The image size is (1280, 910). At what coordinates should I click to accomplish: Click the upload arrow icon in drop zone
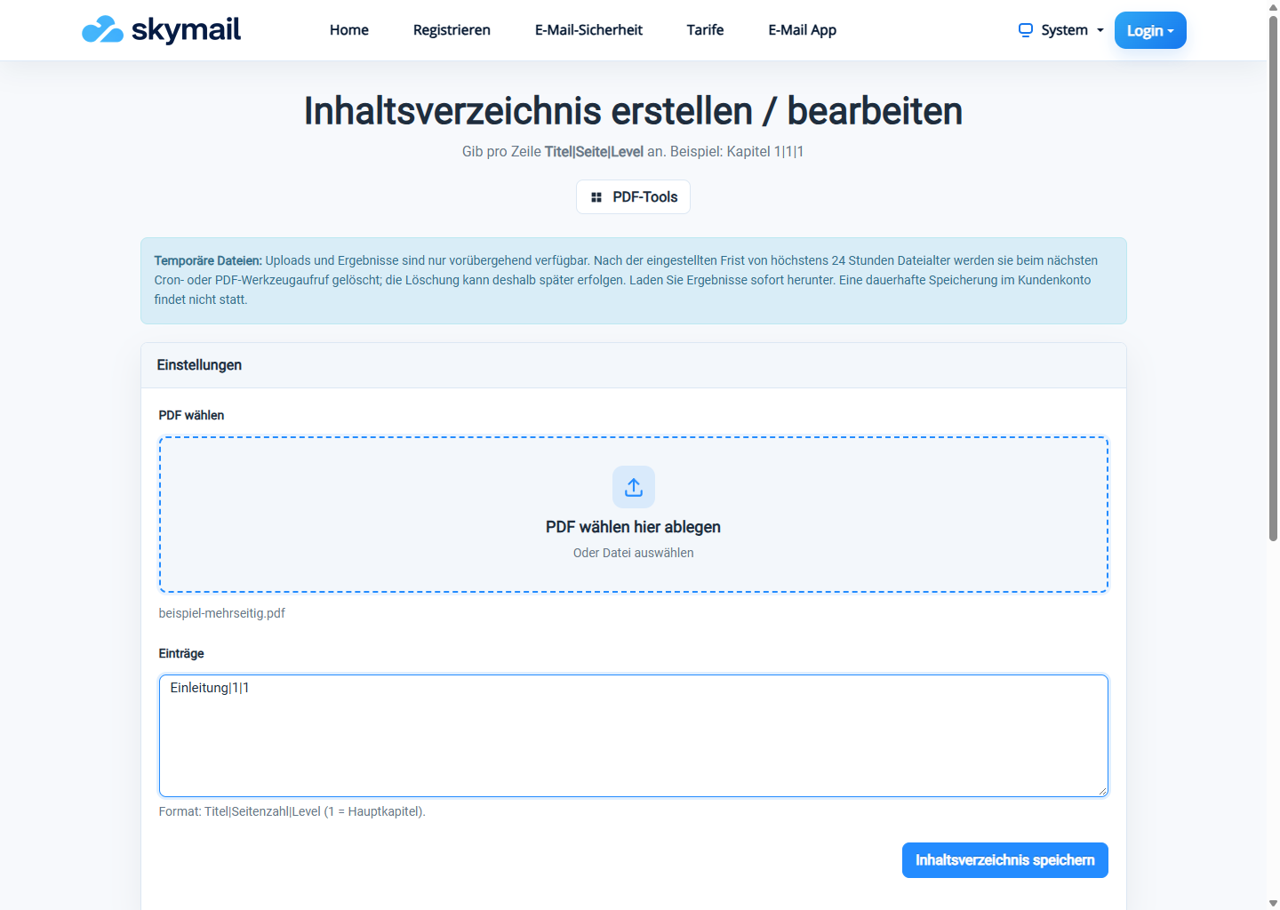click(634, 487)
